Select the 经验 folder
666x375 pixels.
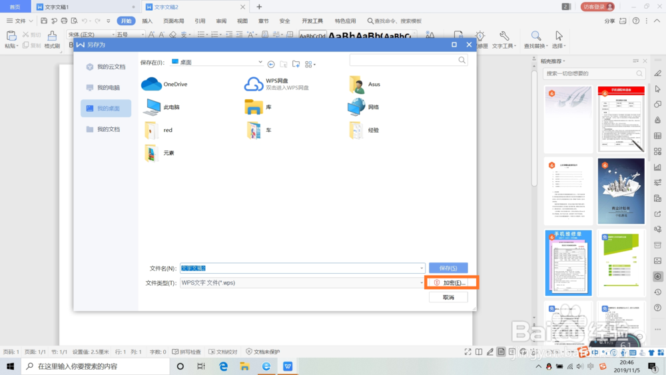[364, 130]
